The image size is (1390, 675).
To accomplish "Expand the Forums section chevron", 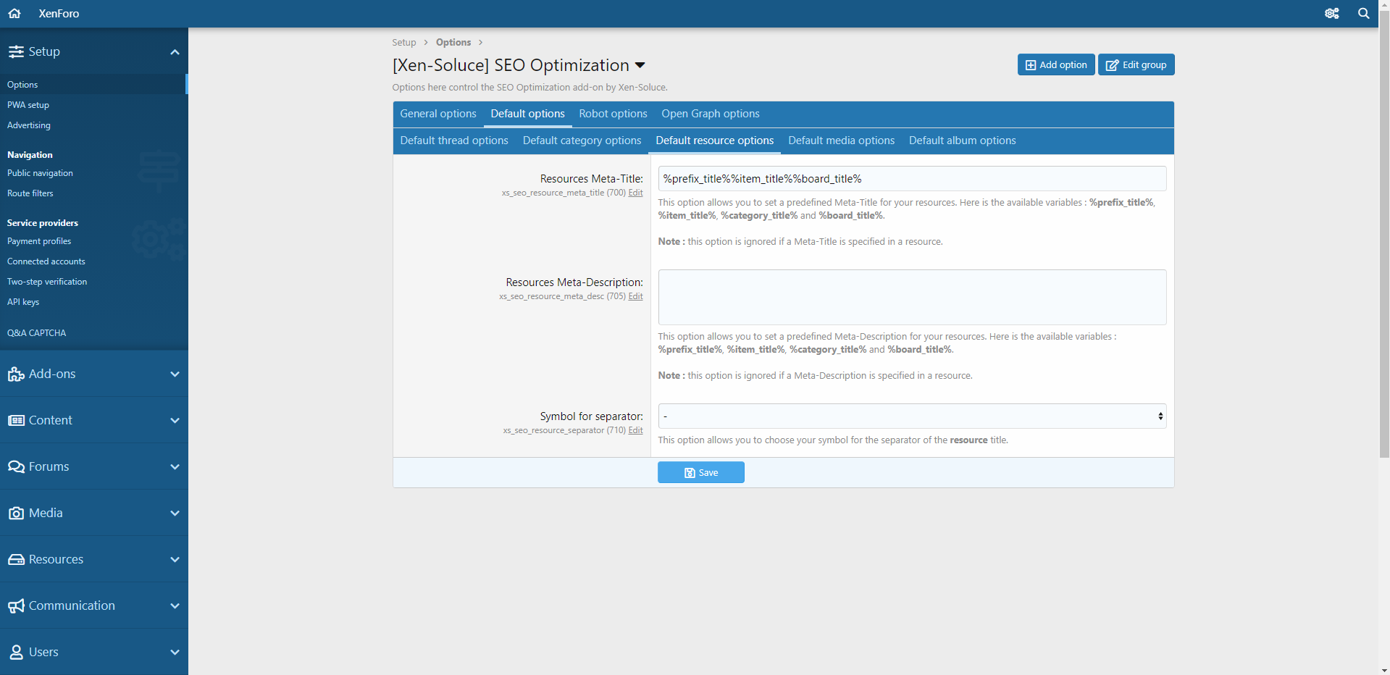I will [175, 466].
